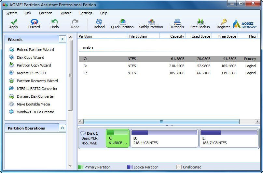The height and width of the screenshot is (173, 263).
Task: Click the AOMEI Technology logo
Action: pos(245,24)
